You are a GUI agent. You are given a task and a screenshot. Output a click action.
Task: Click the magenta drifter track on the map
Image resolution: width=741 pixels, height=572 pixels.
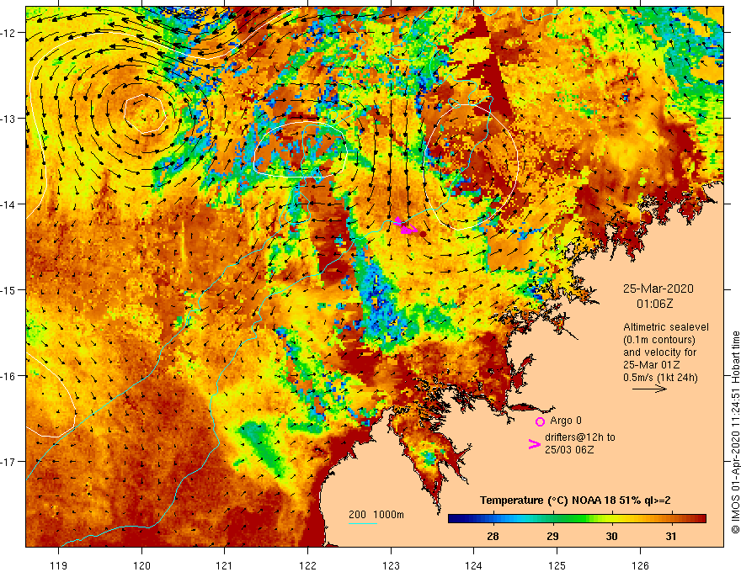[x=406, y=226]
